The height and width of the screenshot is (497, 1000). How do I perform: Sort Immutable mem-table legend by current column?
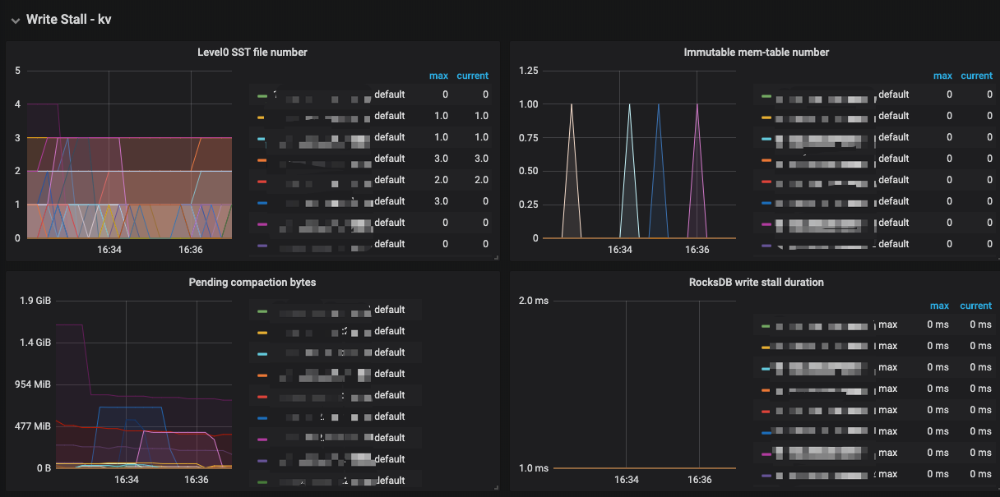coord(976,76)
